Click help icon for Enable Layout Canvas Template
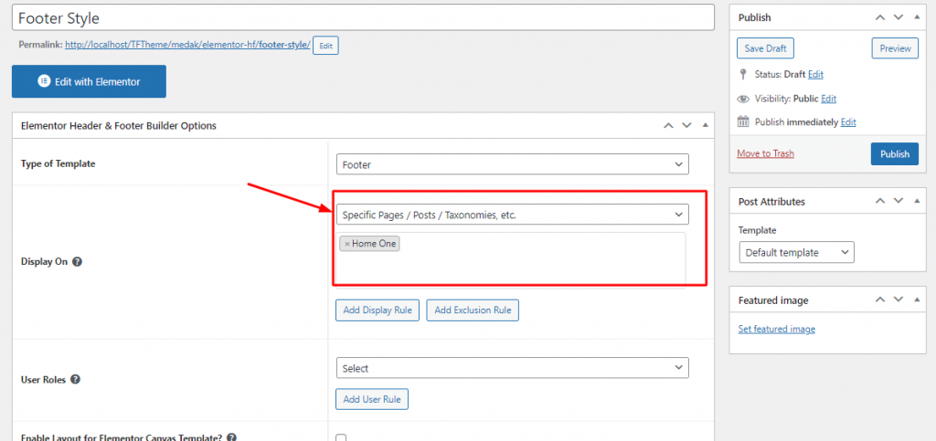This screenshot has height=441, width=936. coord(232,437)
